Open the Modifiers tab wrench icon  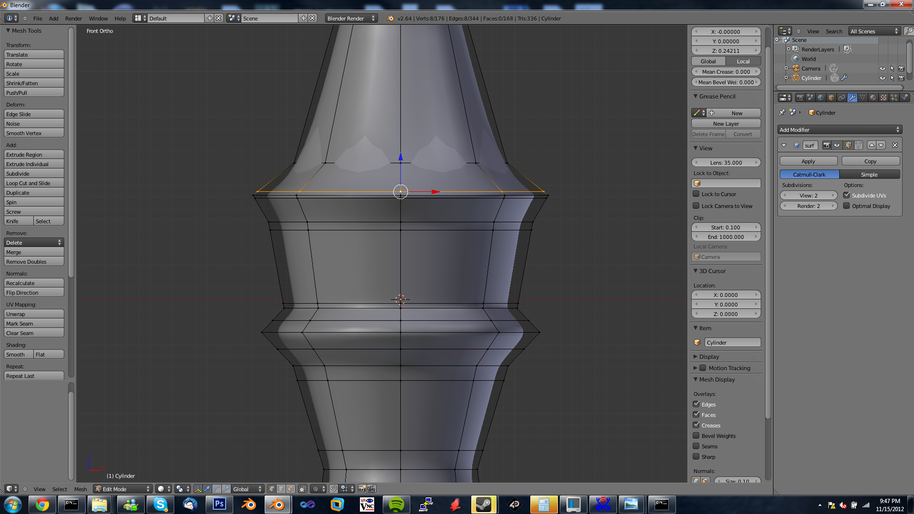pyautogui.click(x=852, y=98)
